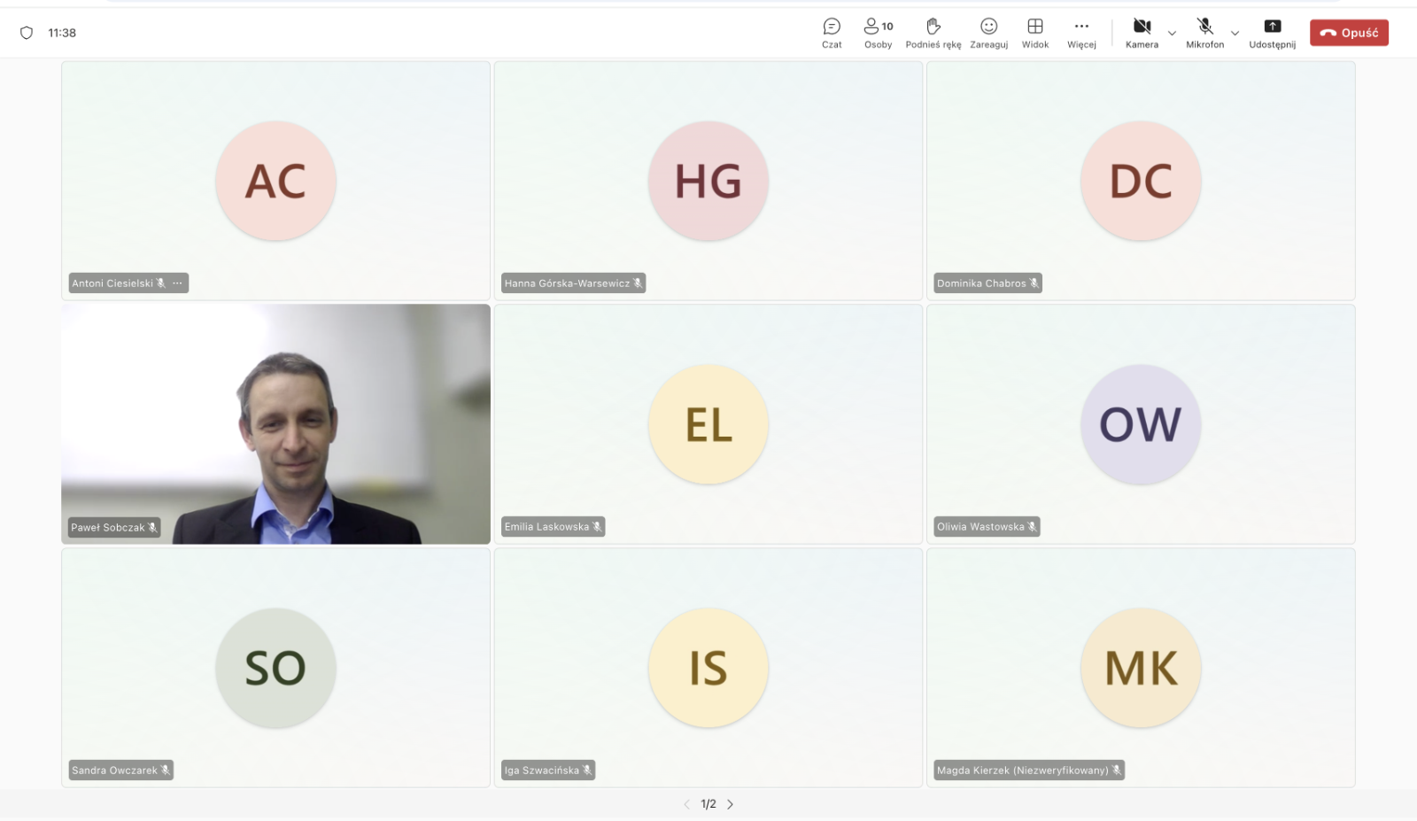Select Paweł Sobczak's video tile
Image resolution: width=1417 pixels, height=821 pixels.
pyautogui.click(x=275, y=424)
